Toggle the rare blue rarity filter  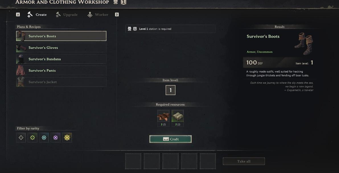[x=44, y=138]
